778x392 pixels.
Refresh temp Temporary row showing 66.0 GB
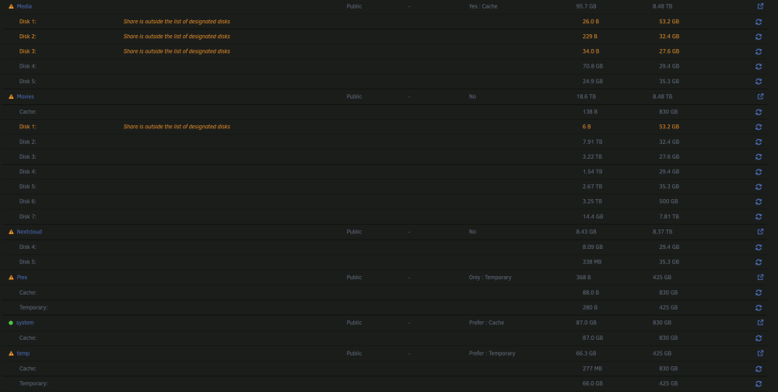coord(758,383)
